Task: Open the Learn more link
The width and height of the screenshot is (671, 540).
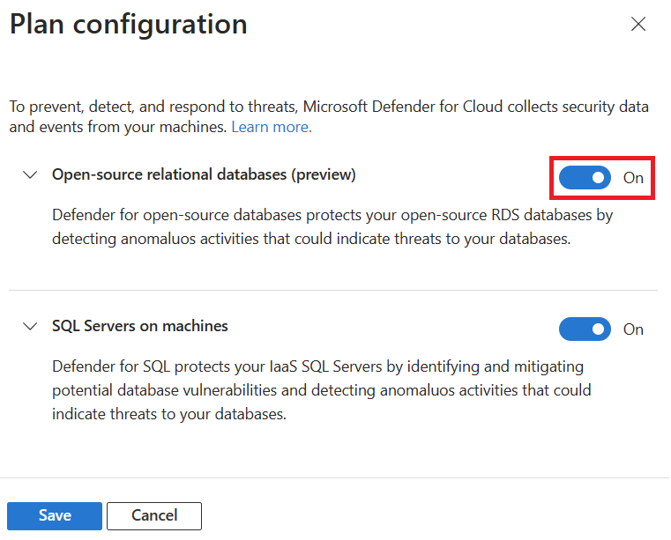Action: click(x=272, y=127)
